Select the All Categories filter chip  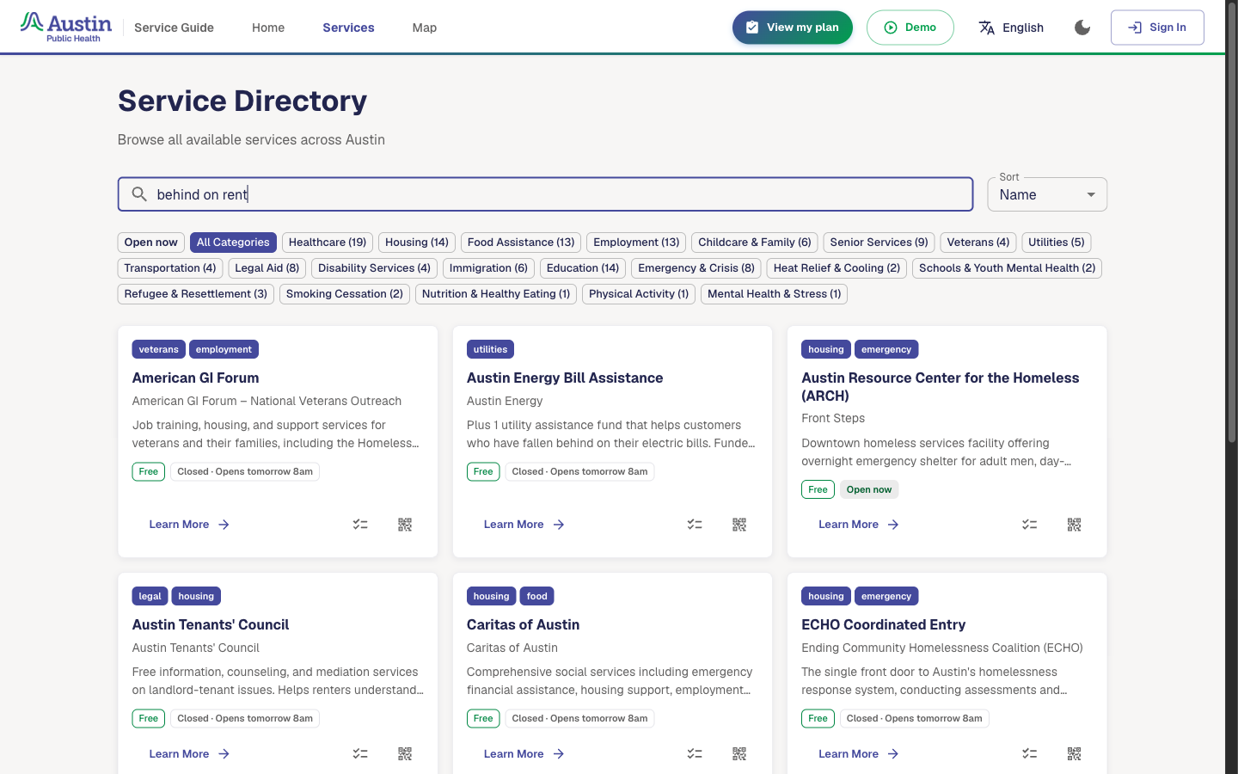(233, 243)
